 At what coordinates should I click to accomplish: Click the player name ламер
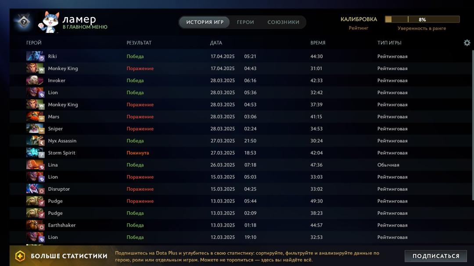click(x=79, y=19)
